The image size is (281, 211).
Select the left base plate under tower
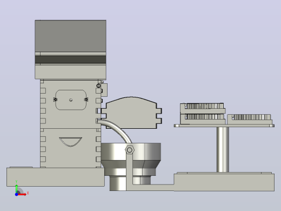coord(56,177)
